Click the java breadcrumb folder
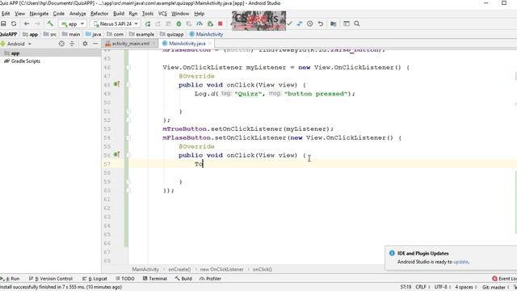The image size is (517, 291). (94, 34)
